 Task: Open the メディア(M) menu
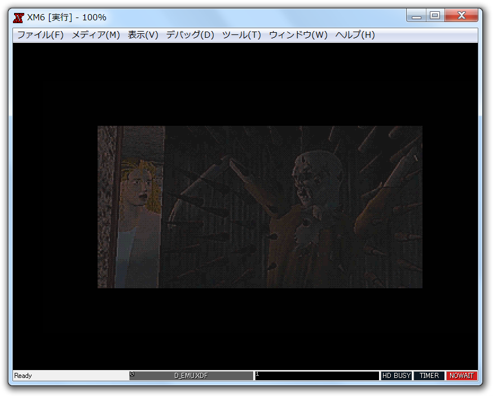[96, 34]
